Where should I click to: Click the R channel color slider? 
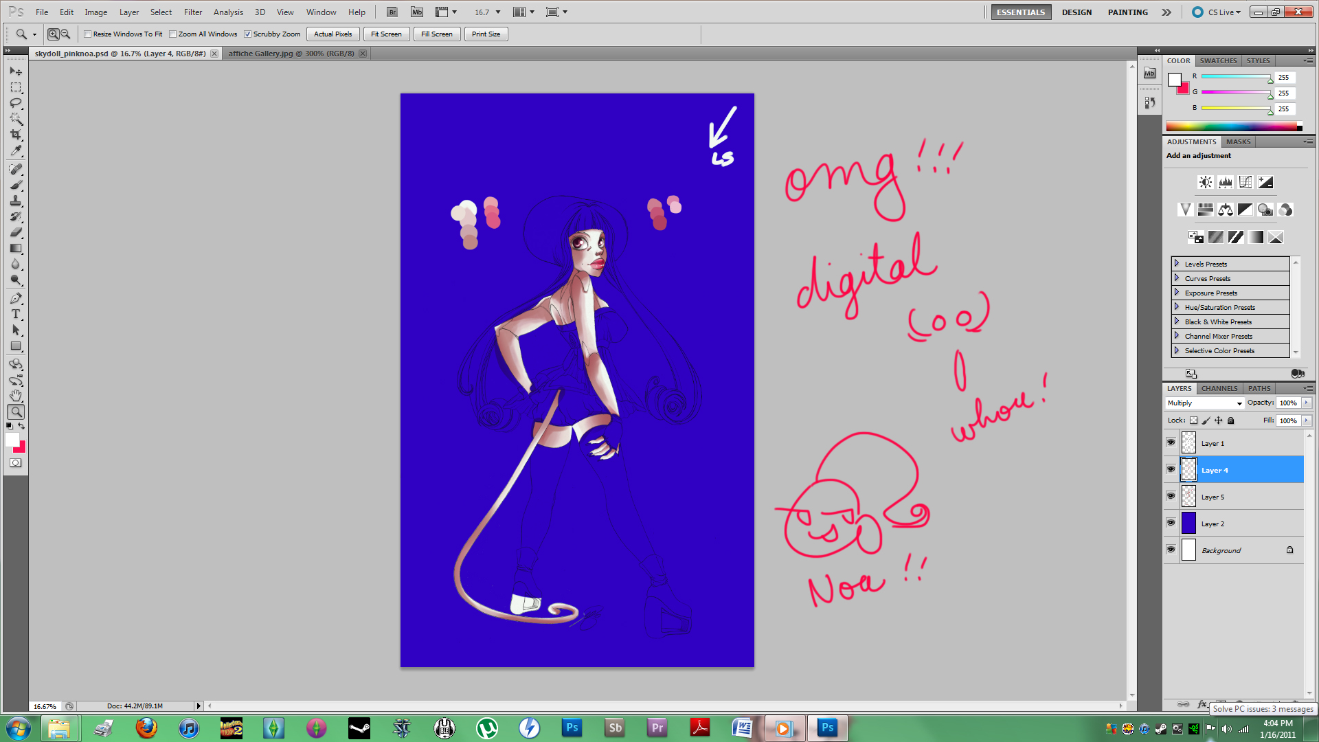tap(1235, 77)
